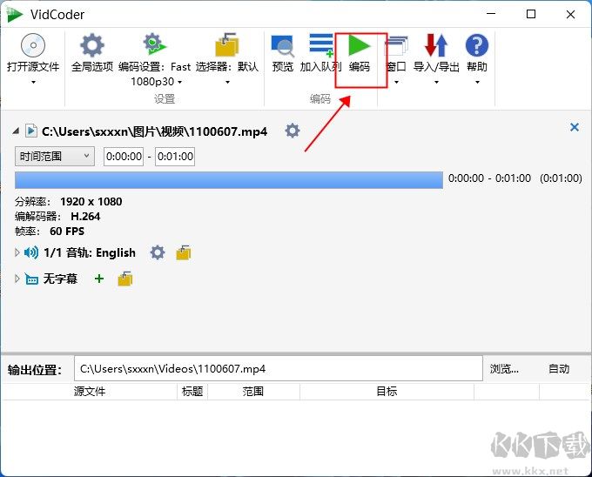Maximize the VidCoder window
This screenshot has width=592, height=477.
click(x=531, y=14)
